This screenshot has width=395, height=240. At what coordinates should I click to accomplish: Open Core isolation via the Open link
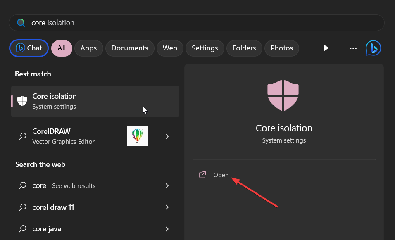(221, 175)
